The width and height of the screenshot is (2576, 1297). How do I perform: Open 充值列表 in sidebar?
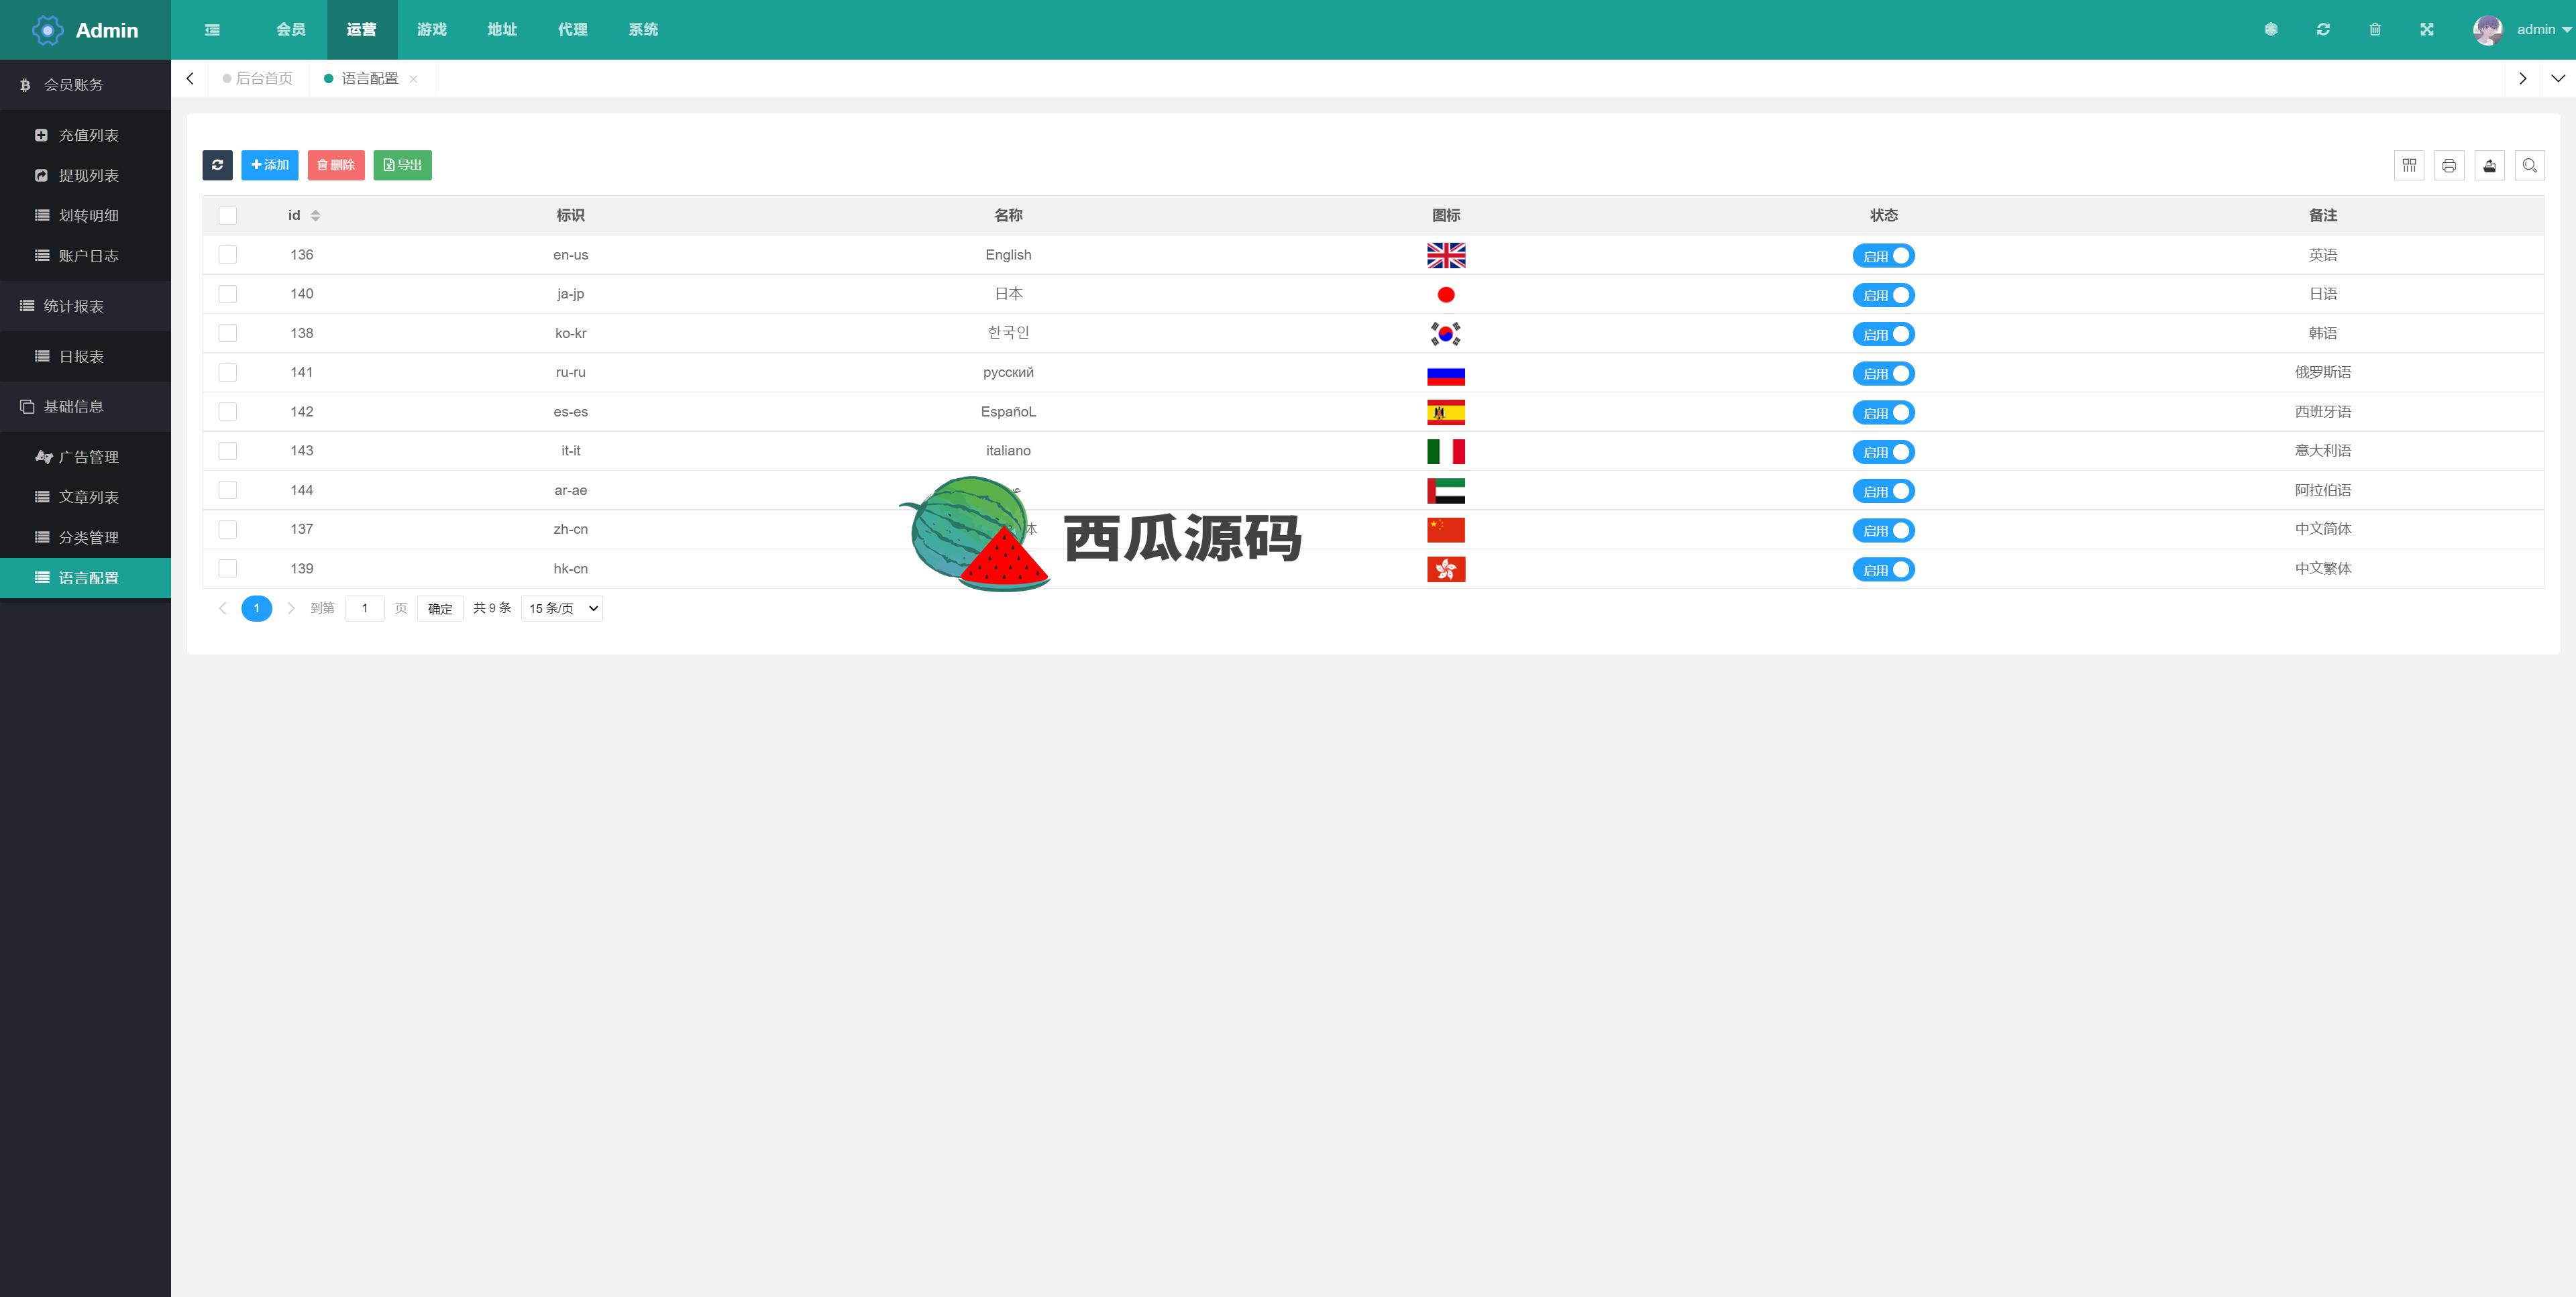(85, 135)
